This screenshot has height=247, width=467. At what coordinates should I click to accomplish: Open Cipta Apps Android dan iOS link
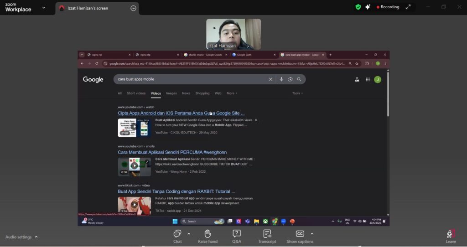tap(181, 113)
